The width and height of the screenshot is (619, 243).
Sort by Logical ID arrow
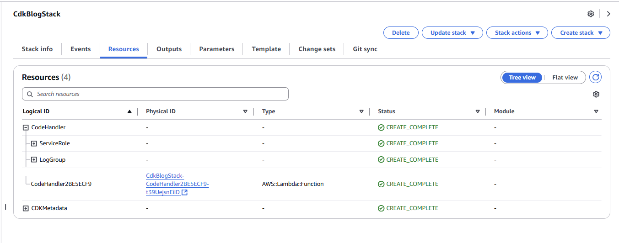[129, 111]
